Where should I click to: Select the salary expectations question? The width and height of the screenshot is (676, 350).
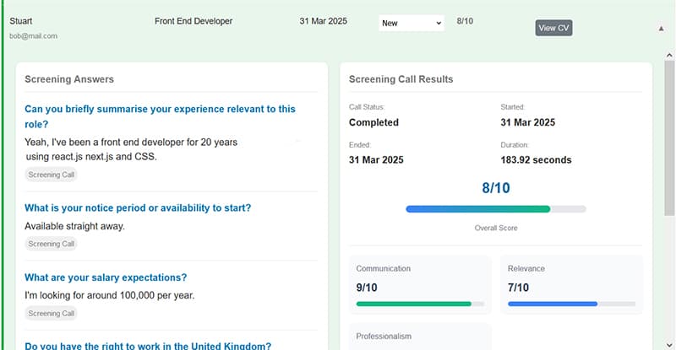(x=106, y=277)
